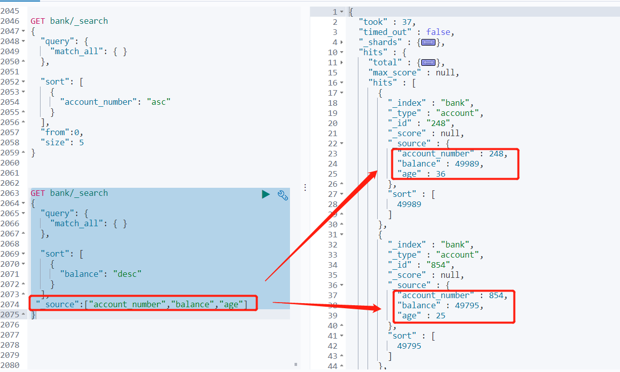
Task: Place cursor on "from":0 line
Action: 62,133
